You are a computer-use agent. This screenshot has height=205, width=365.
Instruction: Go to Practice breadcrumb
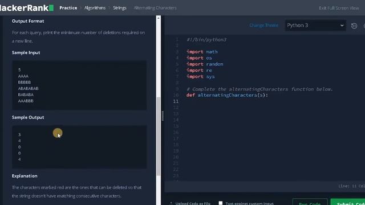[68, 8]
